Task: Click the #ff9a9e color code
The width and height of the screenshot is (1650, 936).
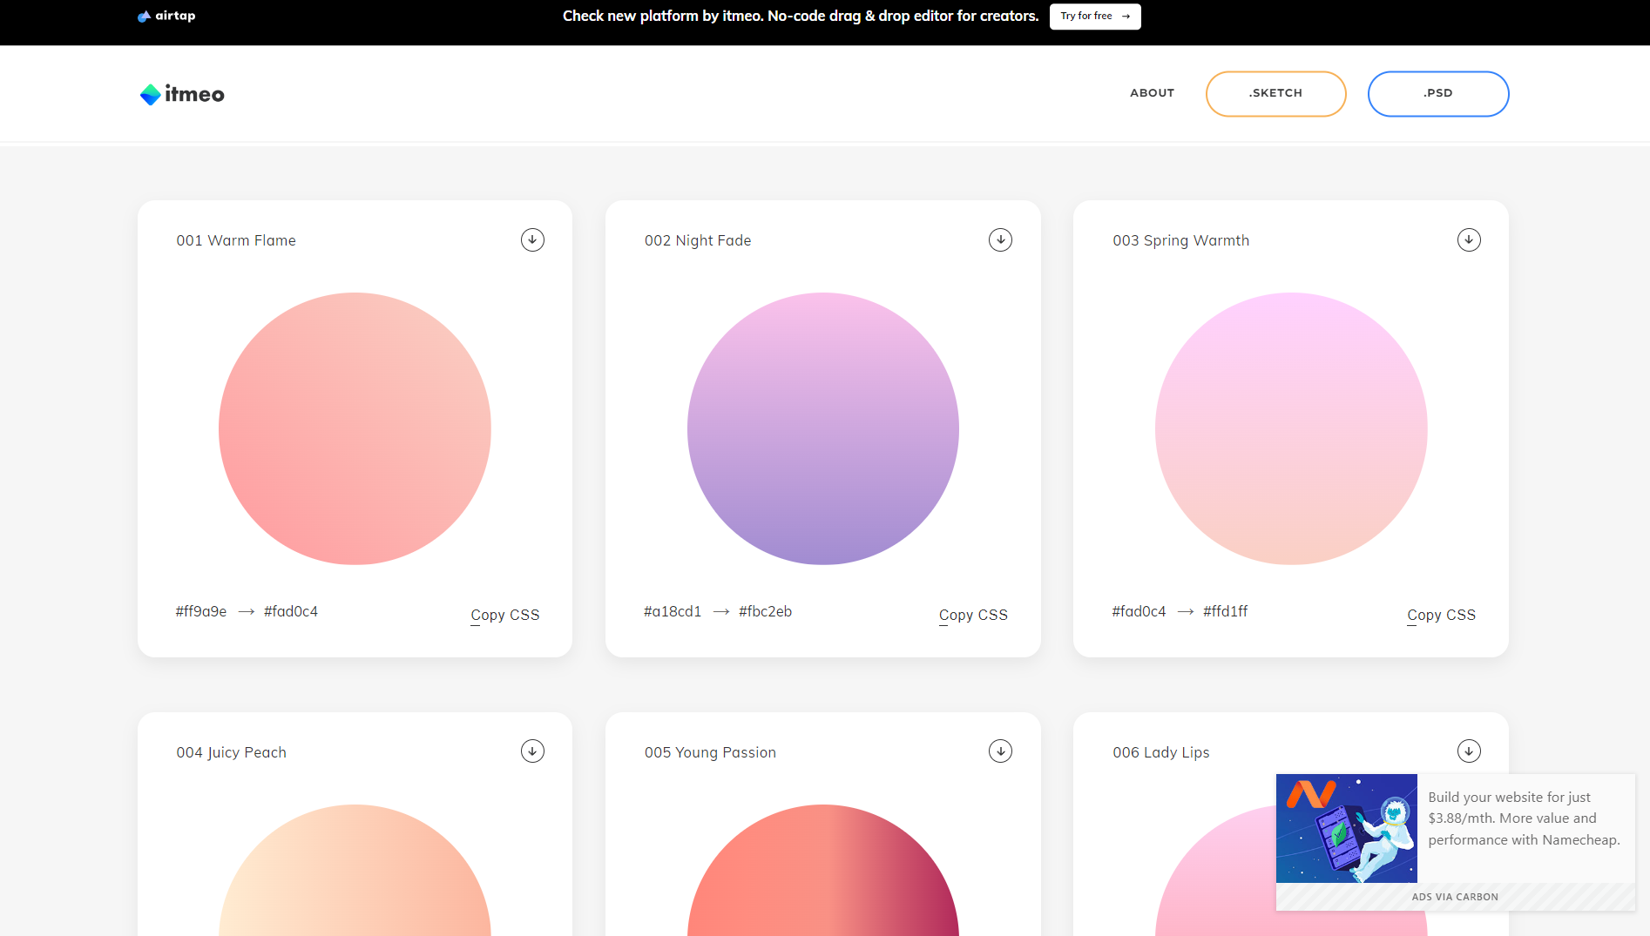Action: (x=201, y=611)
